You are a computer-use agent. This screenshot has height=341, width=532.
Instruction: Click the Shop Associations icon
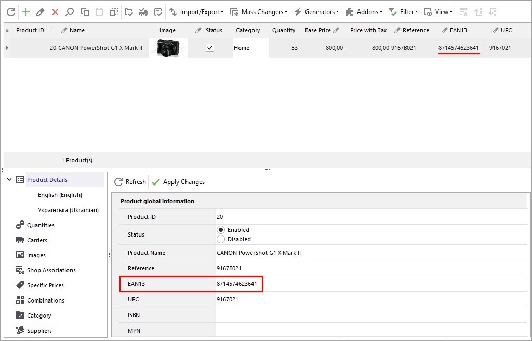tap(20, 270)
